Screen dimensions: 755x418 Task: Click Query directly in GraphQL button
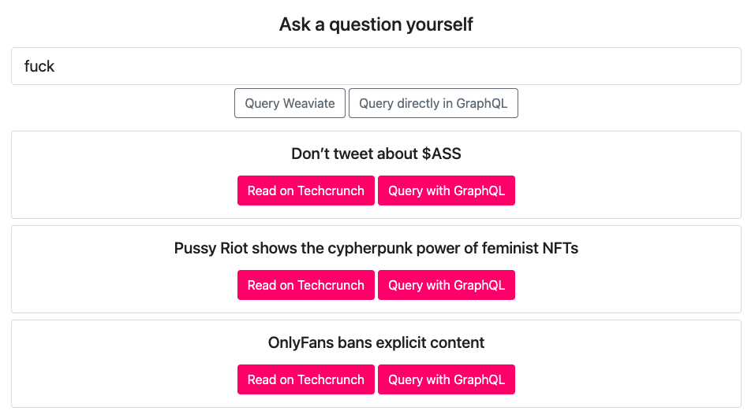coord(433,103)
